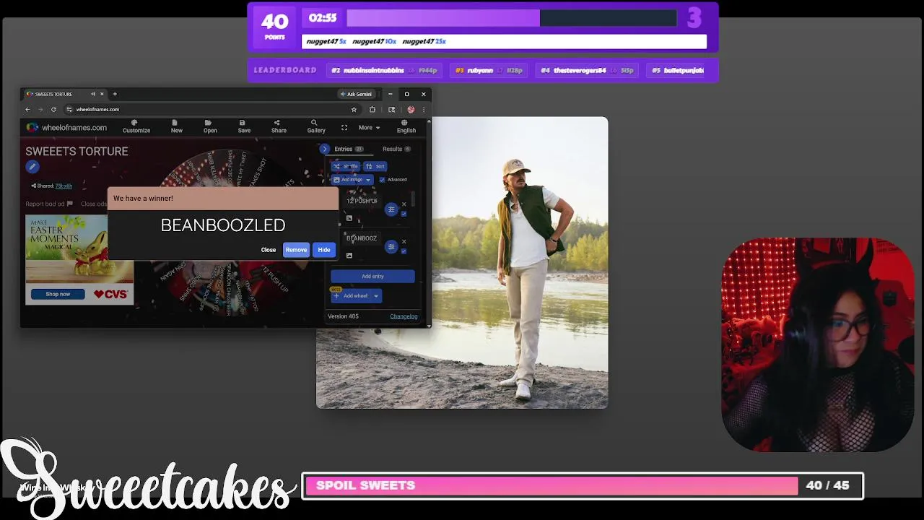Mute the SWEEETS TORTURE tab audio
The width and height of the screenshot is (924, 520).
click(93, 94)
